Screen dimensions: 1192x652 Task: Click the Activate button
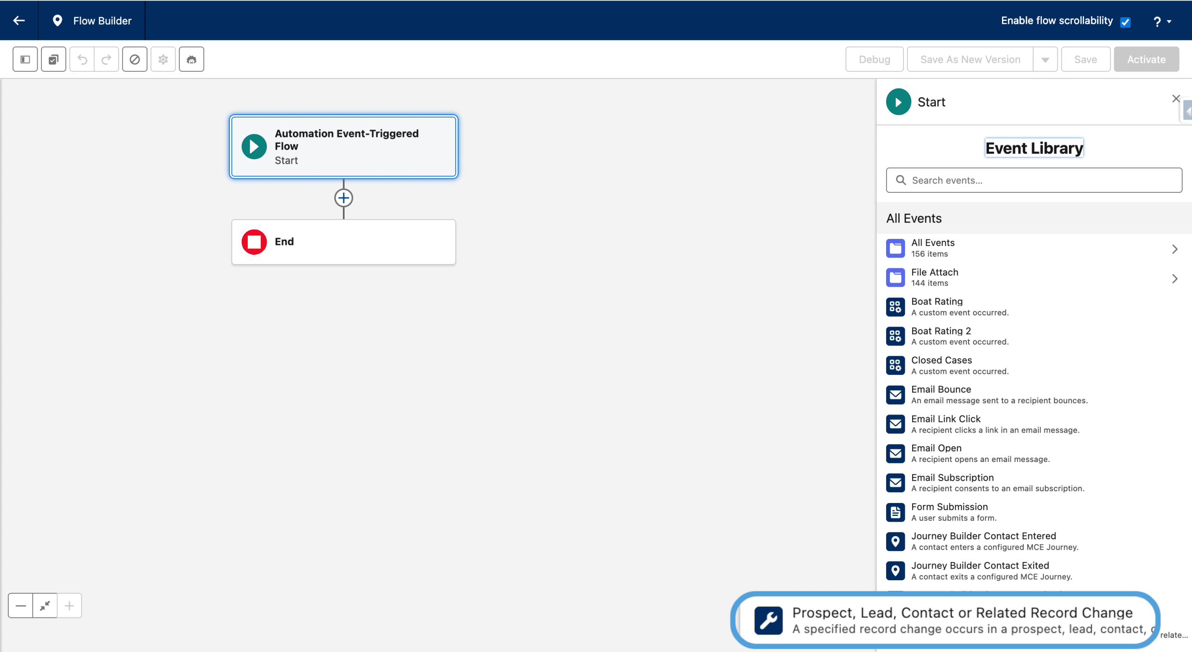[x=1146, y=60]
